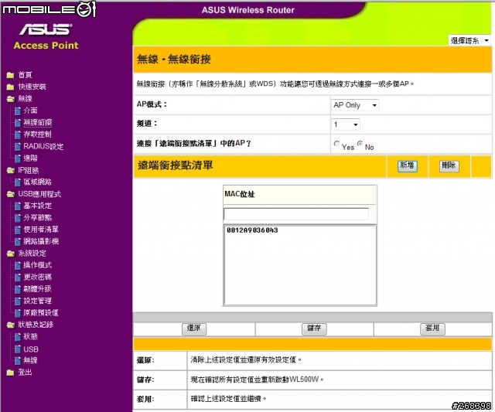Viewport: 495px width, 412px height.
Task: Open the 選擇語系 language dropdown
Action: point(469,40)
